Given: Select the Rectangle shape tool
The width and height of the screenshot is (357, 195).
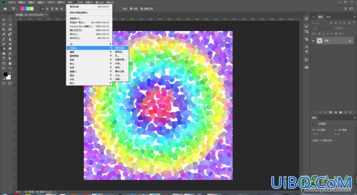Looking at the screenshot, I should coord(4,63).
